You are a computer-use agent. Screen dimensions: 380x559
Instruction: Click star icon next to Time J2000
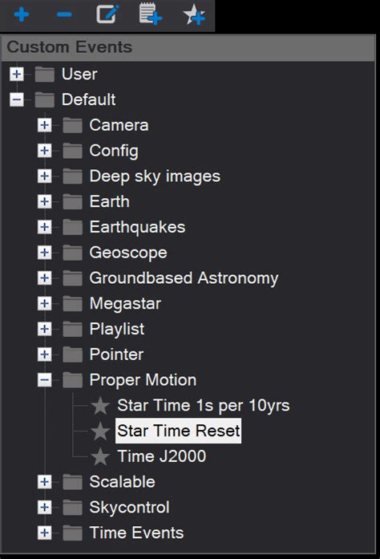100,456
